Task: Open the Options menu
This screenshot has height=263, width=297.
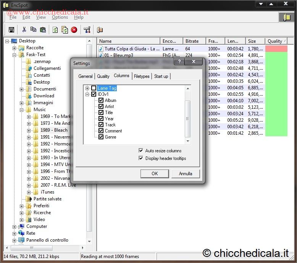Action: click(60, 17)
